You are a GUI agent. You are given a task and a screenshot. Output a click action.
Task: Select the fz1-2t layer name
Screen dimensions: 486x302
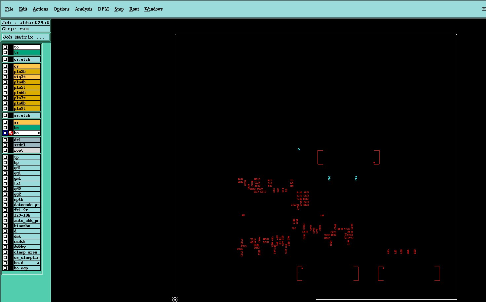27,210
